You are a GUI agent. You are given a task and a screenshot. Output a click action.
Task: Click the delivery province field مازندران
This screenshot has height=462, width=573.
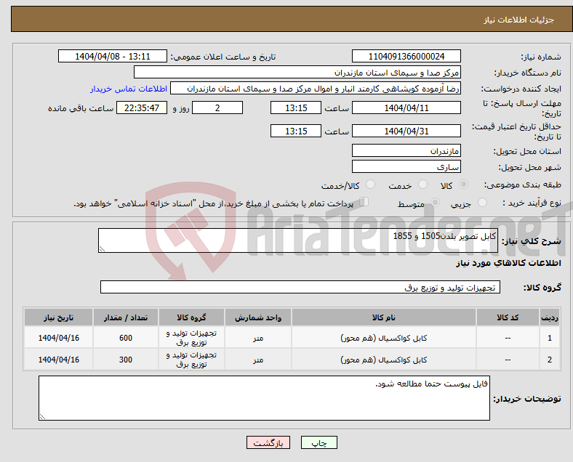tap(406, 150)
